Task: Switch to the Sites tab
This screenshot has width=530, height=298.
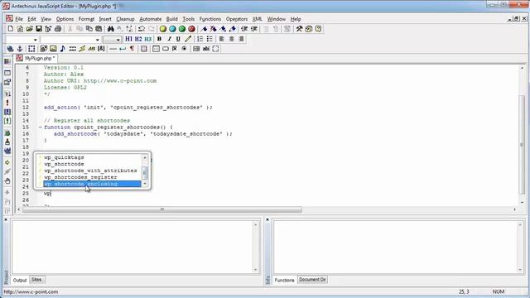Action: (36, 280)
